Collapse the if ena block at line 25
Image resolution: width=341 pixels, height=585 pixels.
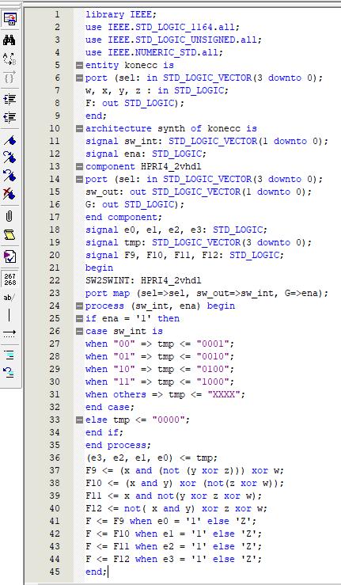coord(79,318)
